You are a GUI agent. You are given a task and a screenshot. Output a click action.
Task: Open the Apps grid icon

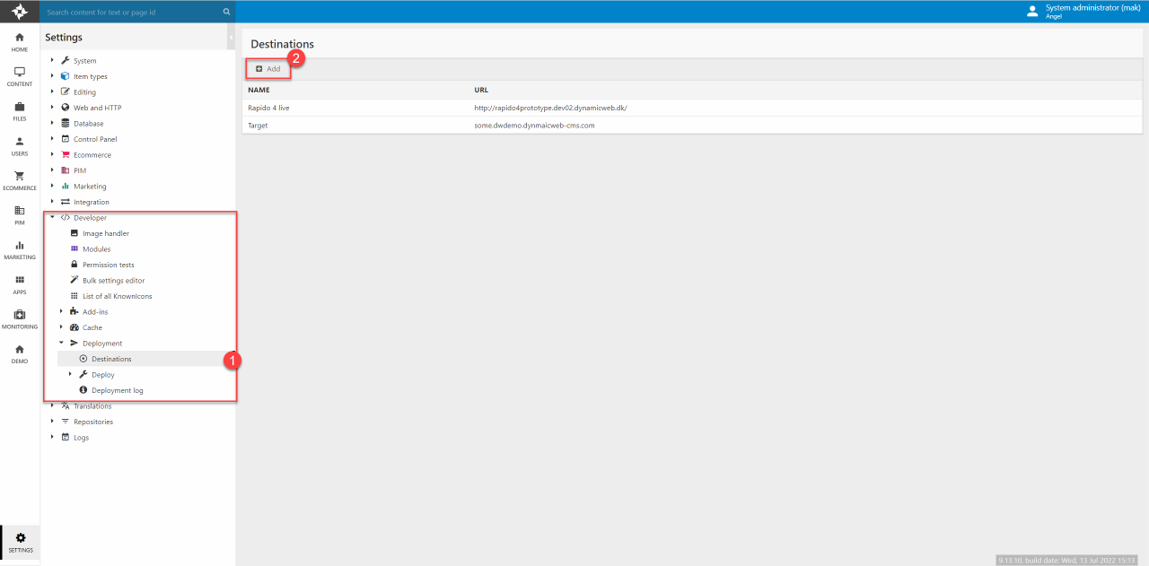point(20,283)
